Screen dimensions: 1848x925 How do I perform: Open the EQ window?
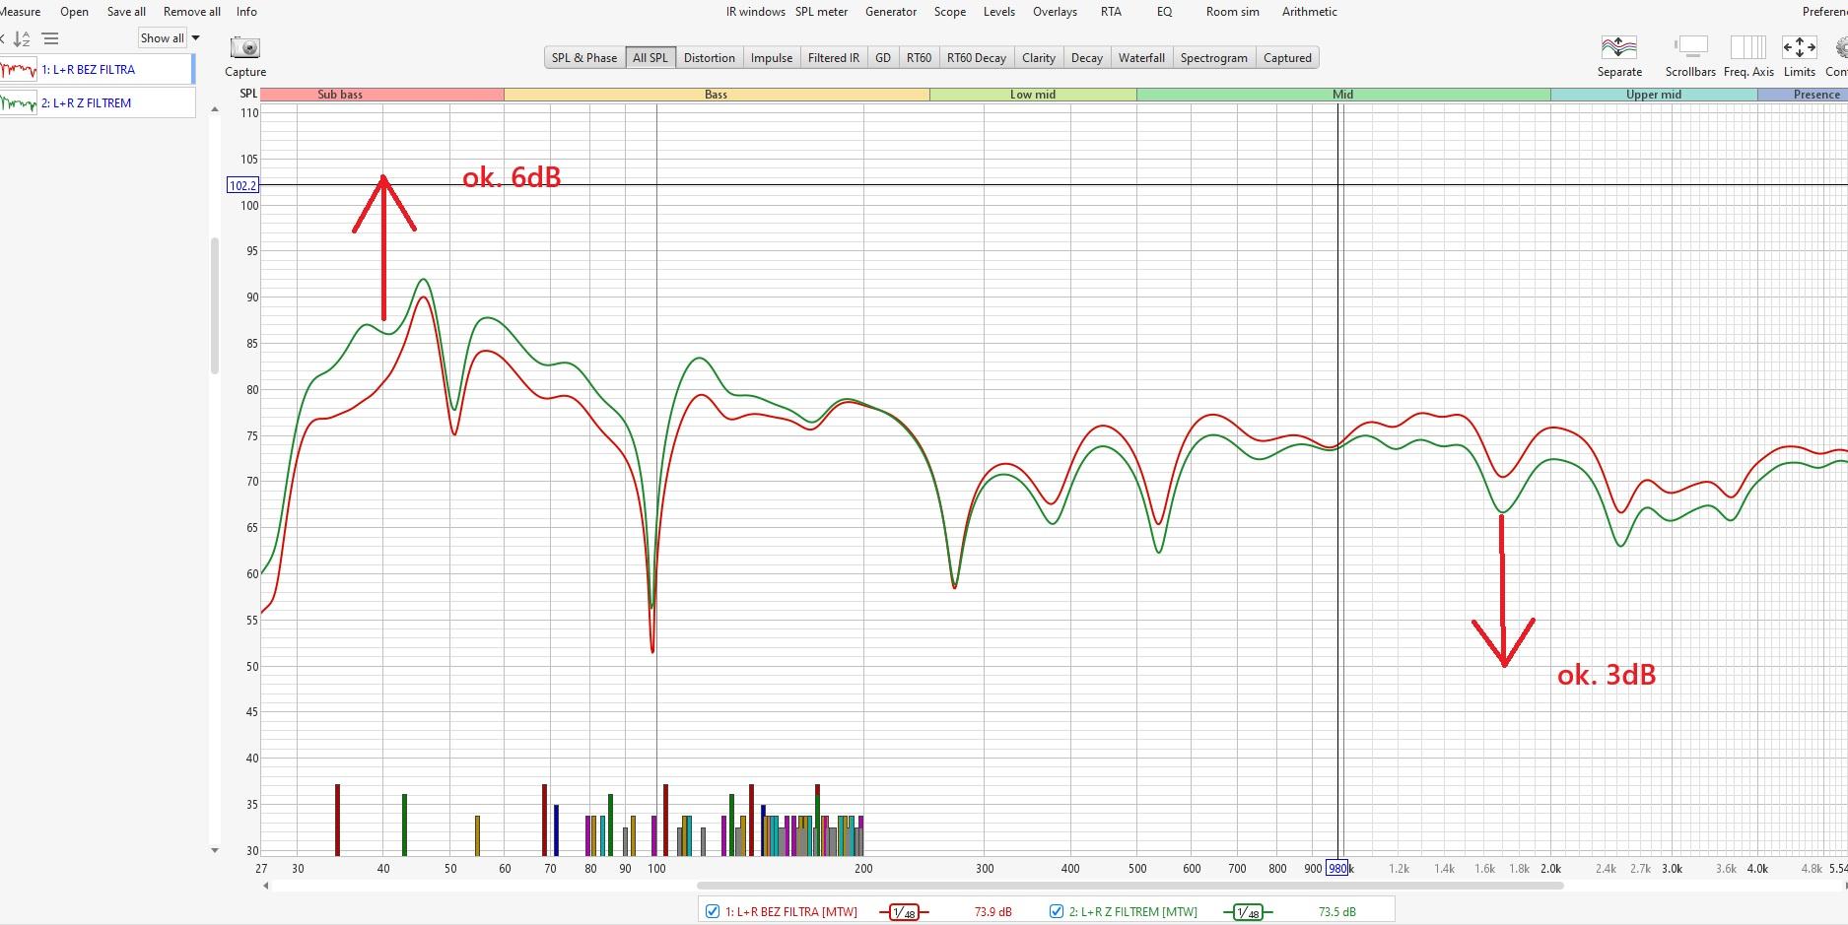(1164, 12)
